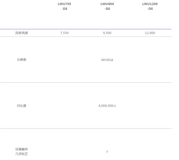Select the 7,550 lumens value
Image resolution: width=179 pixels, height=160 pixels.
(64, 33)
